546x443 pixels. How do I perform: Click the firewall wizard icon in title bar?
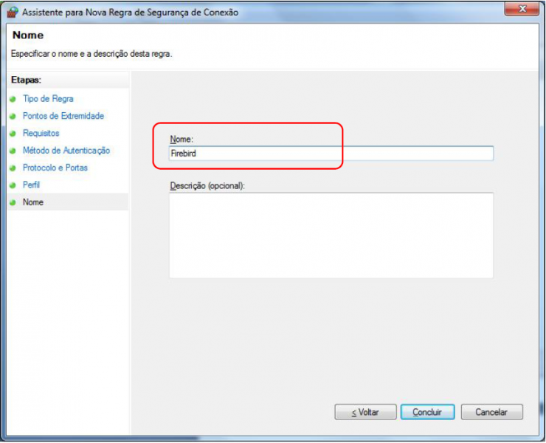(x=13, y=13)
